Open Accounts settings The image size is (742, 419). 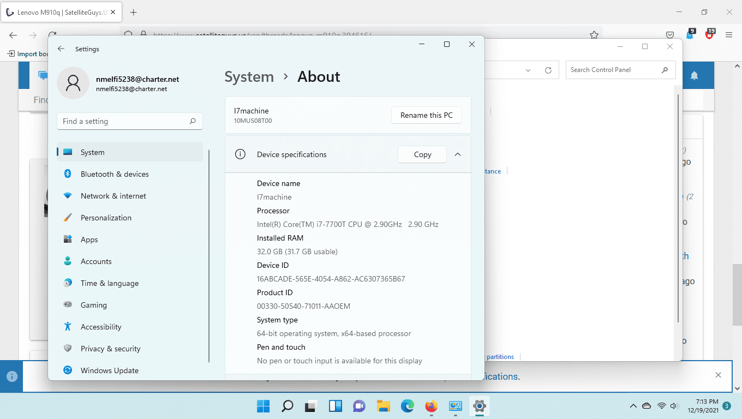pos(130,261)
